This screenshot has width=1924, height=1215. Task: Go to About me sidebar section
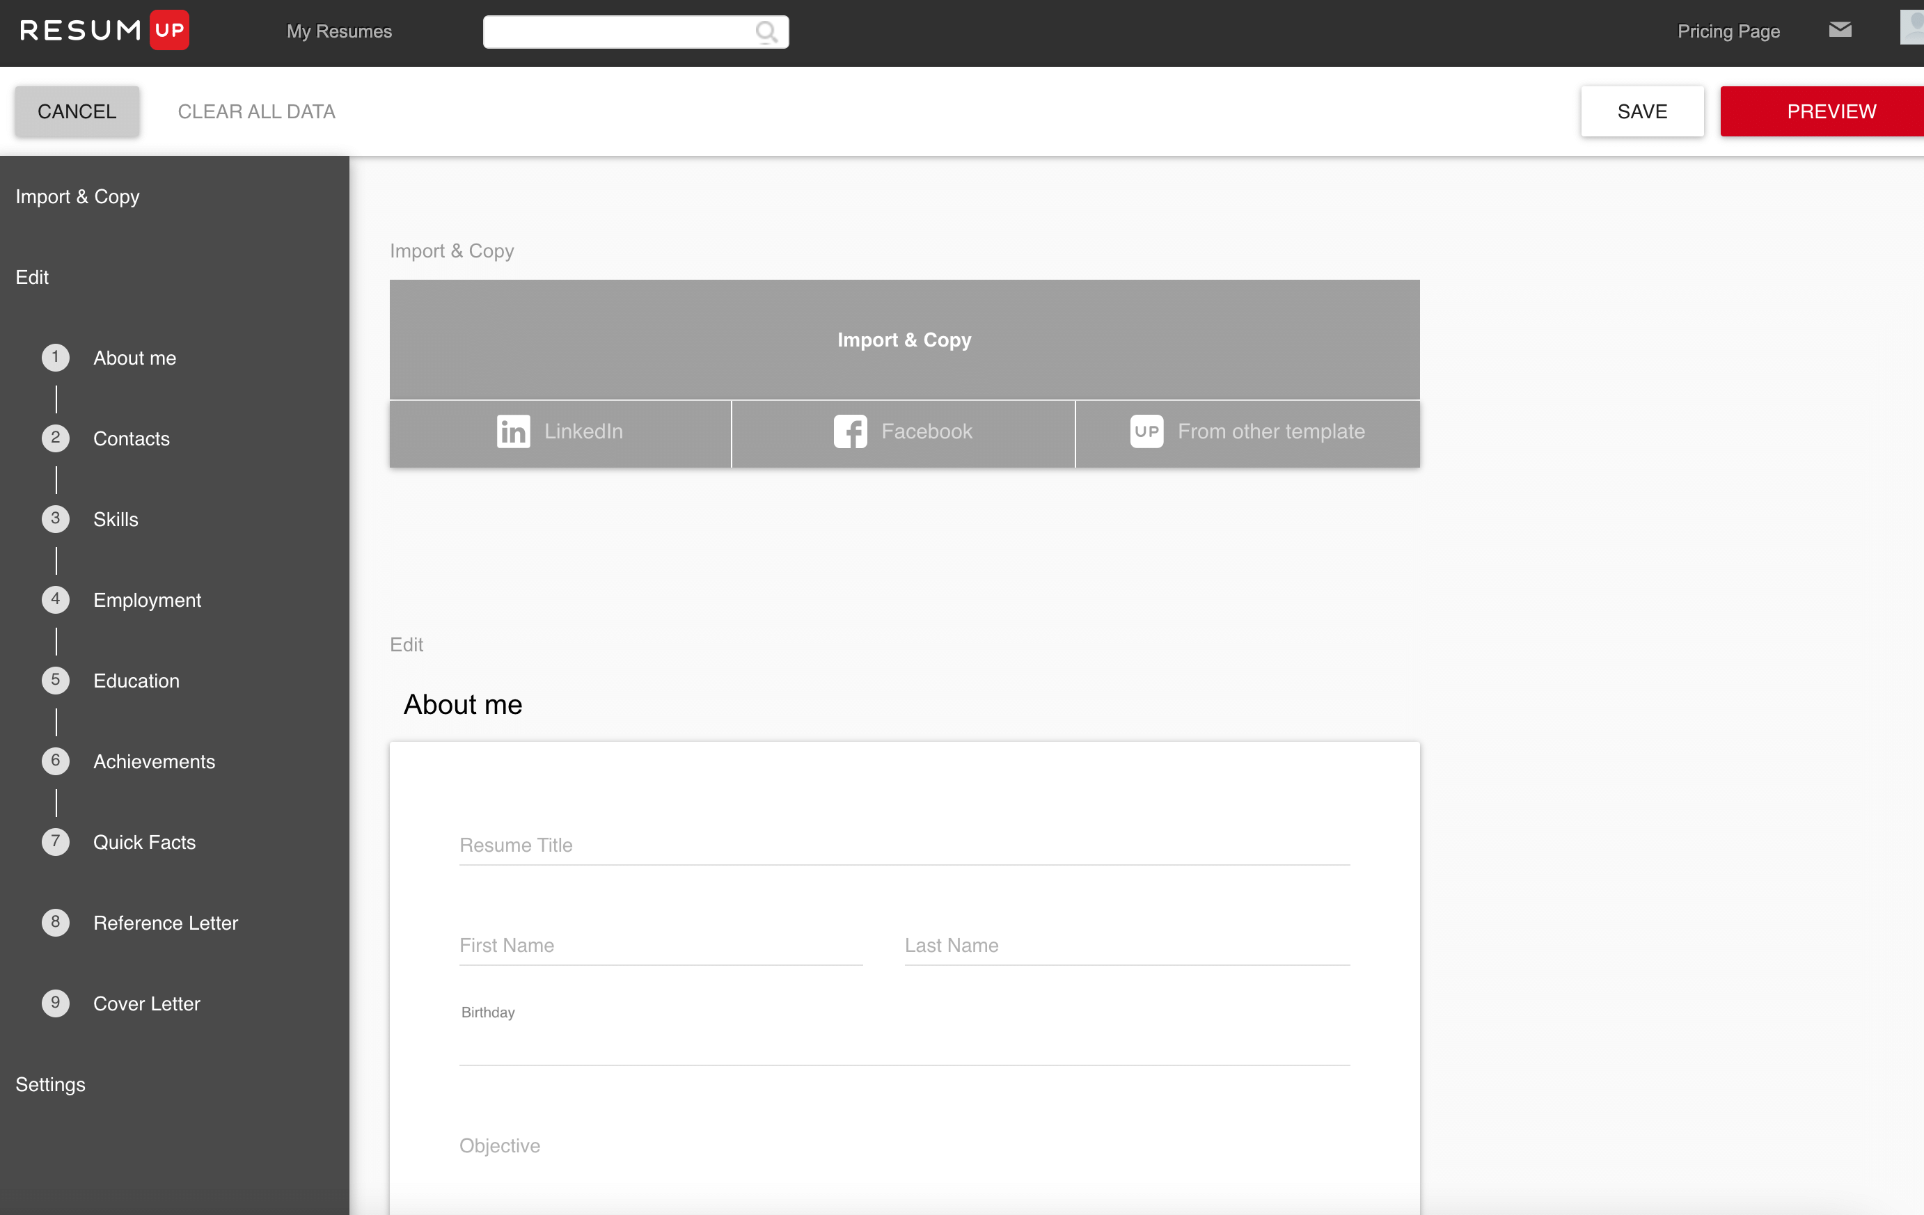click(134, 358)
